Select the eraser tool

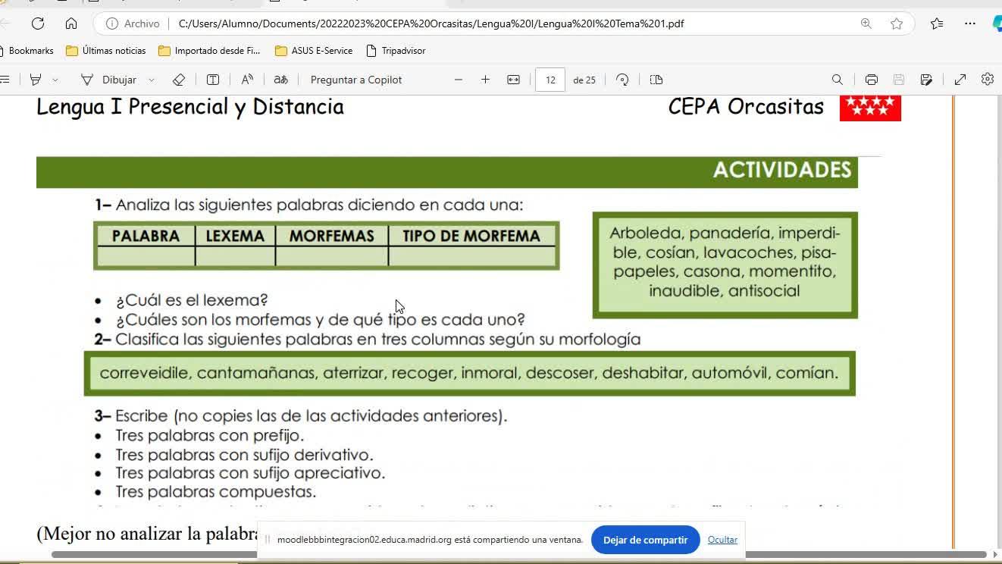click(179, 80)
